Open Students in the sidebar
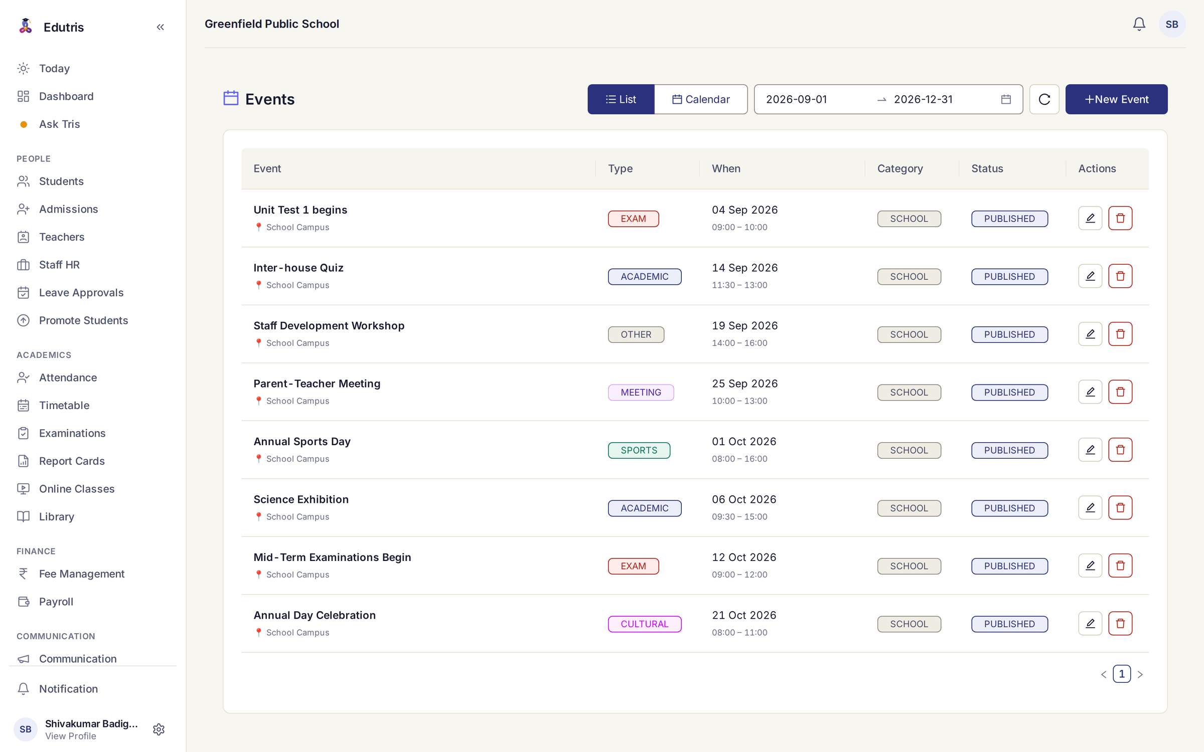Viewport: 1204px width, 752px height. point(61,181)
